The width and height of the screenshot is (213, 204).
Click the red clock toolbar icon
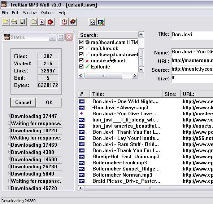click(64, 22)
